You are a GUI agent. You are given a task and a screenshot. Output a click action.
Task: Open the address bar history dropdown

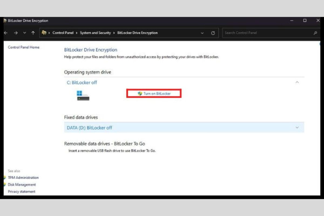[202, 33]
